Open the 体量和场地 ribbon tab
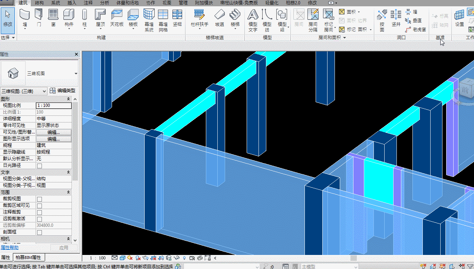474x269 pixels. click(128, 3)
